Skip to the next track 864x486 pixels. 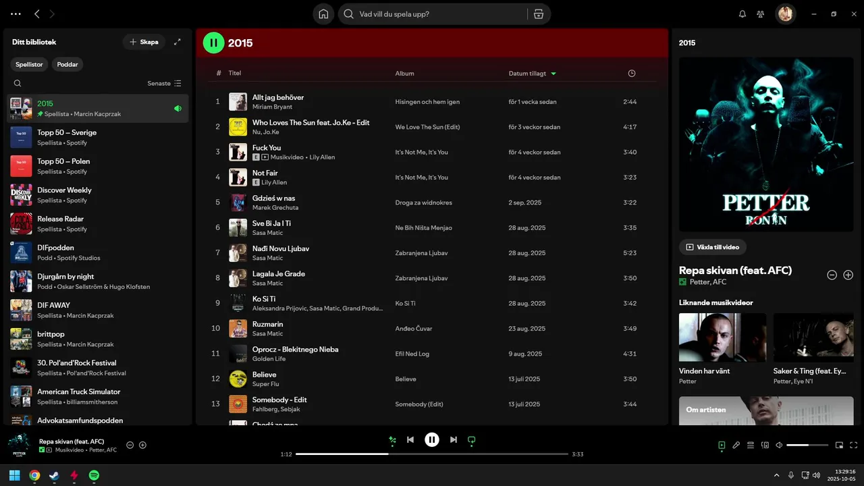pos(454,440)
